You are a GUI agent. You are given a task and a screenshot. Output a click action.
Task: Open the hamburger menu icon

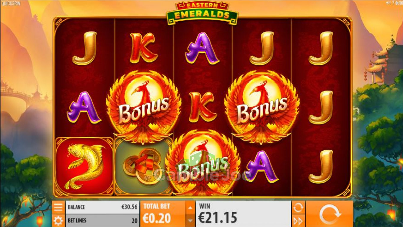(x=58, y=207)
